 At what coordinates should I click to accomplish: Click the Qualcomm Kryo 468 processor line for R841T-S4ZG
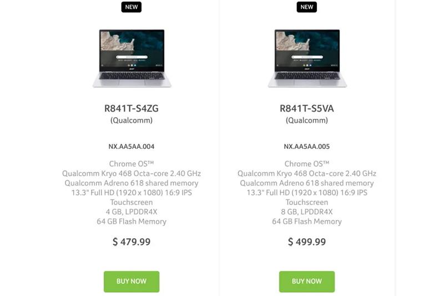click(x=132, y=173)
